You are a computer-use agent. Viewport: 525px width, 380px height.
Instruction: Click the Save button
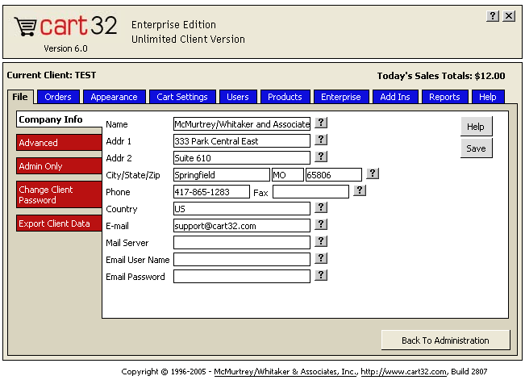476,148
